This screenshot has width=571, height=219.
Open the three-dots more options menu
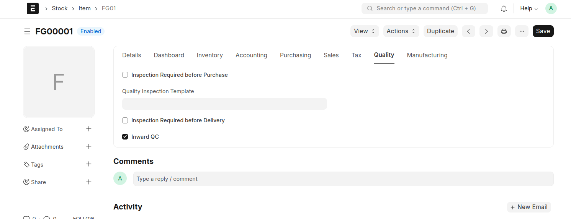pos(522,31)
